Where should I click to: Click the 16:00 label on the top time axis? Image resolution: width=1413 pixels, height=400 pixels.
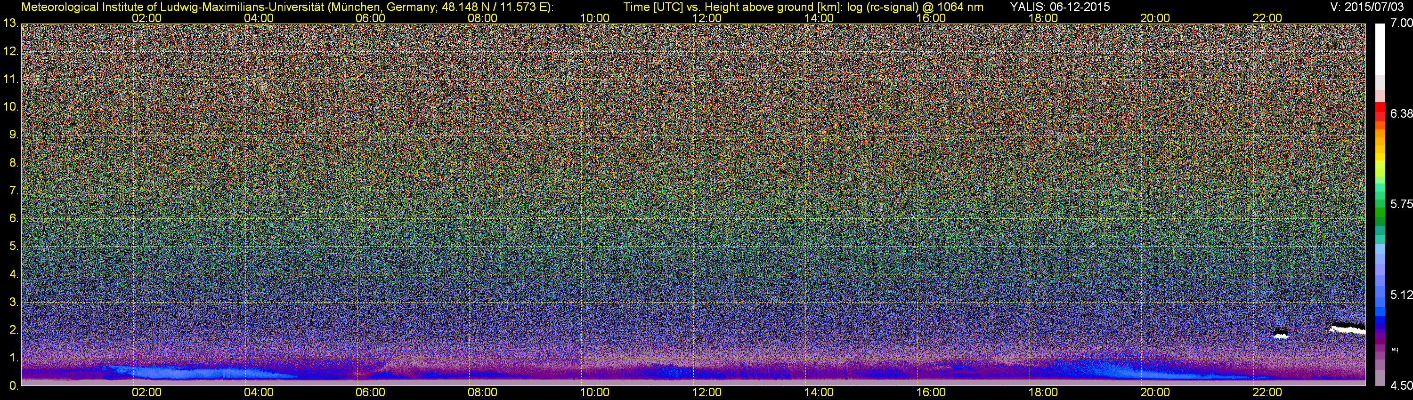[x=931, y=18]
